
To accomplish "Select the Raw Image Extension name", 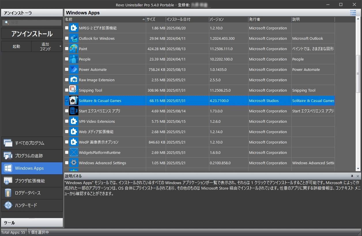I will coord(97,80).
